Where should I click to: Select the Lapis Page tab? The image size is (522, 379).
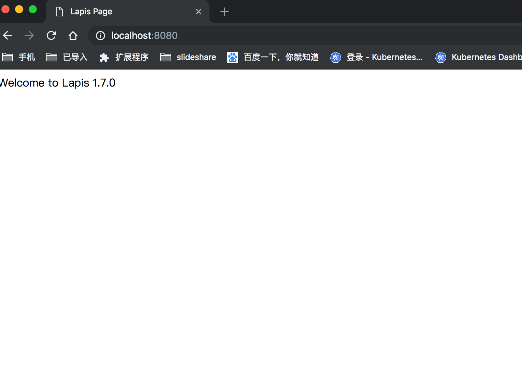pyautogui.click(x=128, y=12)
